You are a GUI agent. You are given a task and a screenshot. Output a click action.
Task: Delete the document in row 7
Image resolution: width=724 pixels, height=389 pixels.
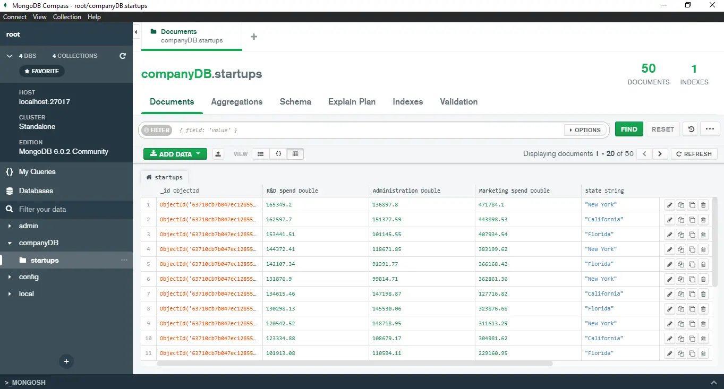pyautogui.click(x=703, y=294)
